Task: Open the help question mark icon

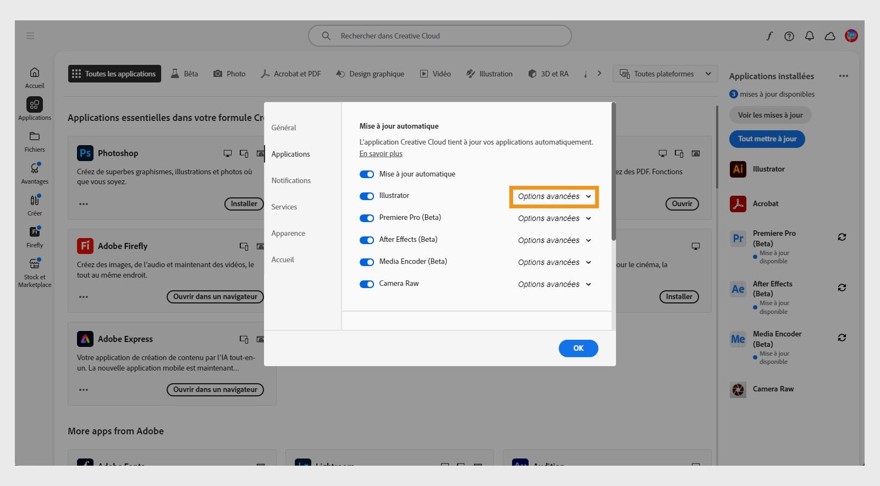Action: coord(789,36)
